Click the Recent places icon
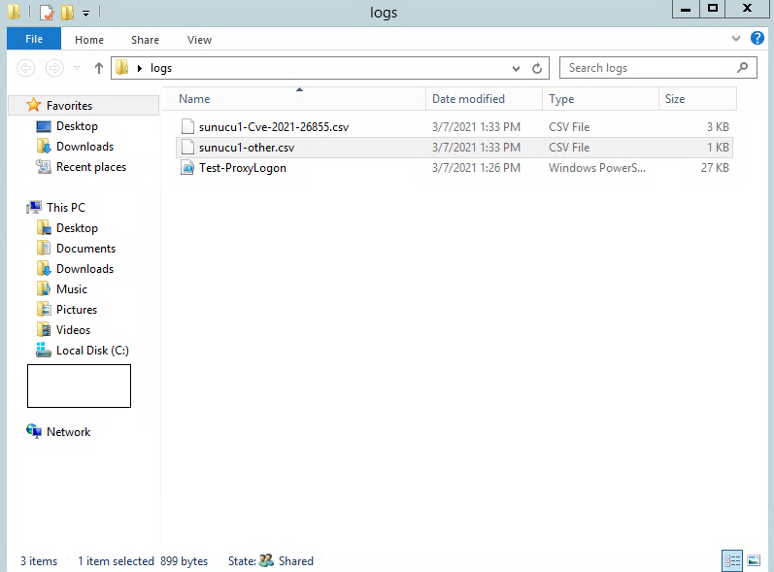The height and width of the screenshot is (572, 774). click(x=44, y=167)
